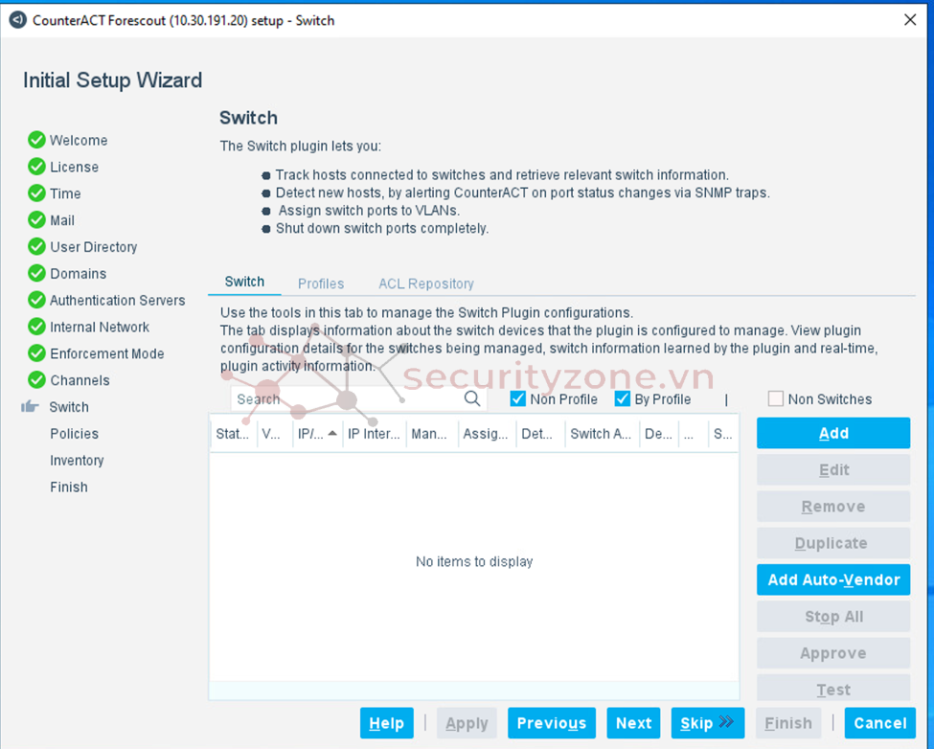Click the Approve button

[x=833, y=653]
